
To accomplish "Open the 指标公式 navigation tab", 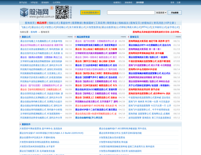I will [x=54, y=23].
